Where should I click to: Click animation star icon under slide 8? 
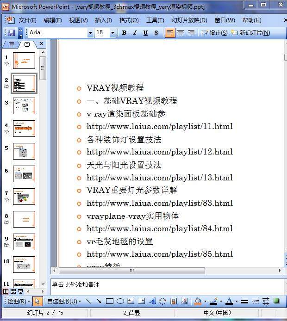tap(6, 222)
